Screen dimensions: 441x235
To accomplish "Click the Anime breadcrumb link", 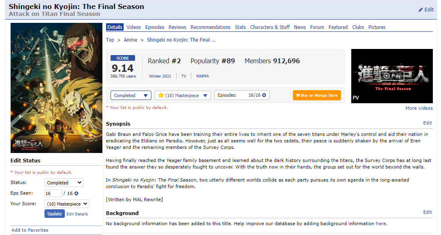I will tap(131, 40).
